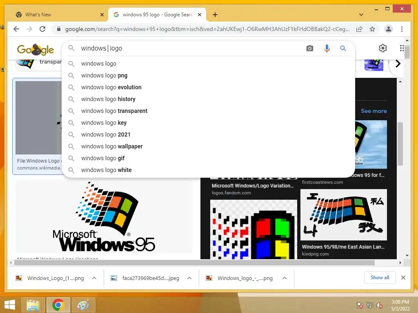Click the horizontal page scrollbar
The width and height of the screenshot is (418, 313).
point(195,263)
